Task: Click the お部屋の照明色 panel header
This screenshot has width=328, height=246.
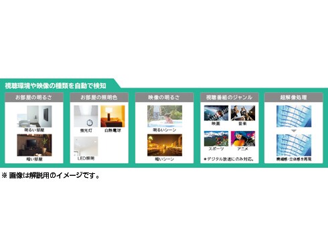Action: (99, 98)
